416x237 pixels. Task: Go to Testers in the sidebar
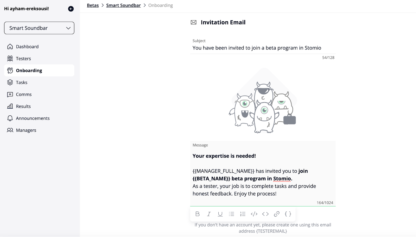coord(23,59)
